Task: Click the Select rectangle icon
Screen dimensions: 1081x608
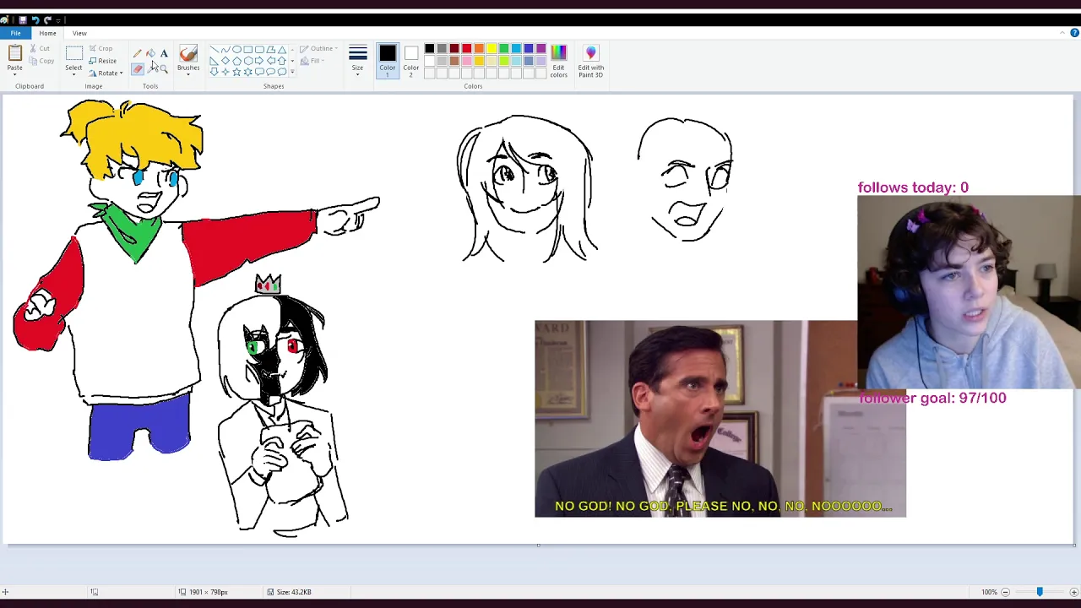Action: click(73, 53)
